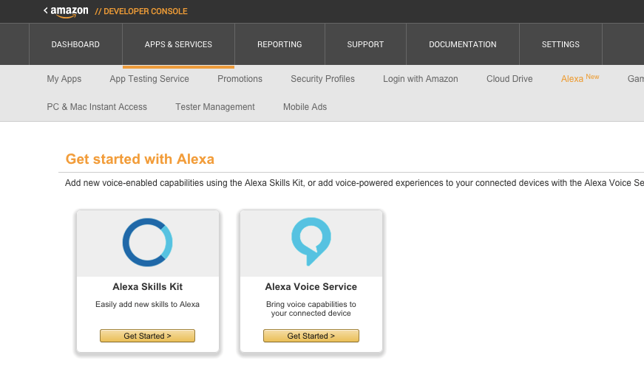The width and height of the screenshot is (644, 366).
Task: Switch to the Documentation tab
Action: click(463, 44)
